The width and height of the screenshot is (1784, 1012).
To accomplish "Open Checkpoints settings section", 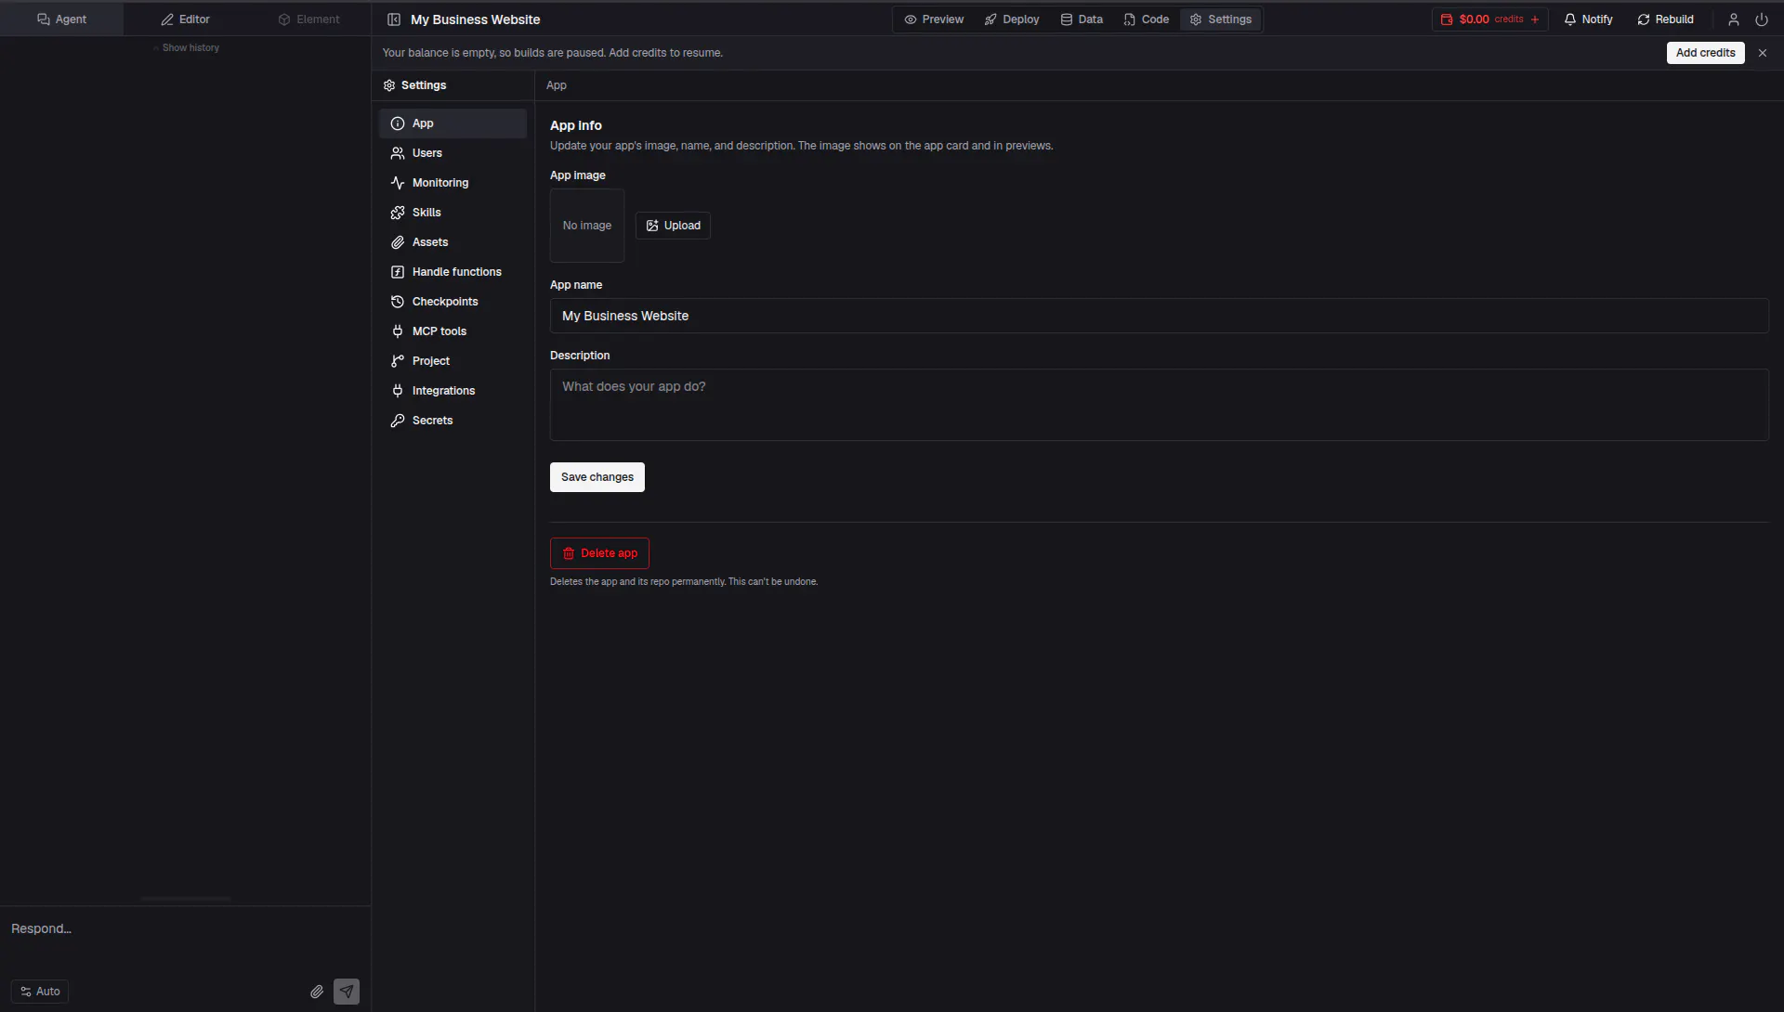I will pyautogui.click(x=453, y=302).
